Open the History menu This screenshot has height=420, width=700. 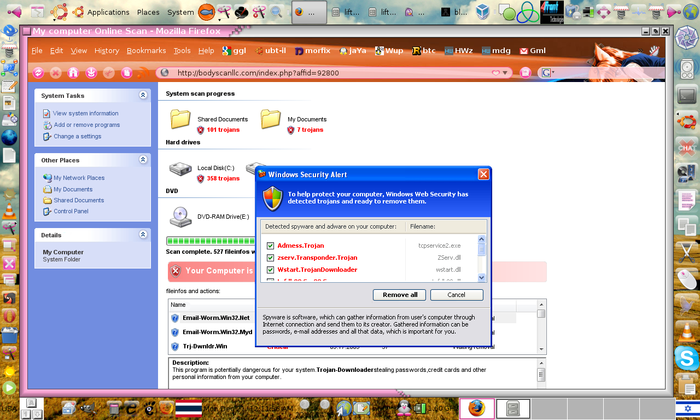pyautogui.click(x=107, y=51)
